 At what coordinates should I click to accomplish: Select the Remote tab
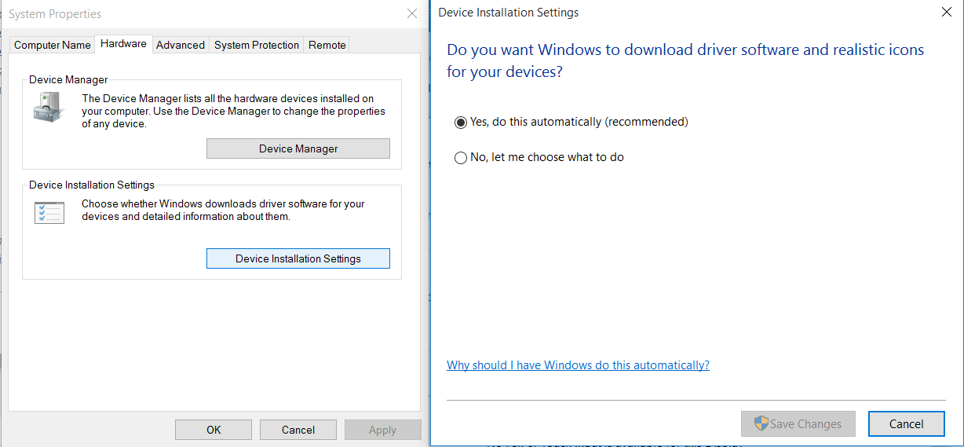(327, 45)
